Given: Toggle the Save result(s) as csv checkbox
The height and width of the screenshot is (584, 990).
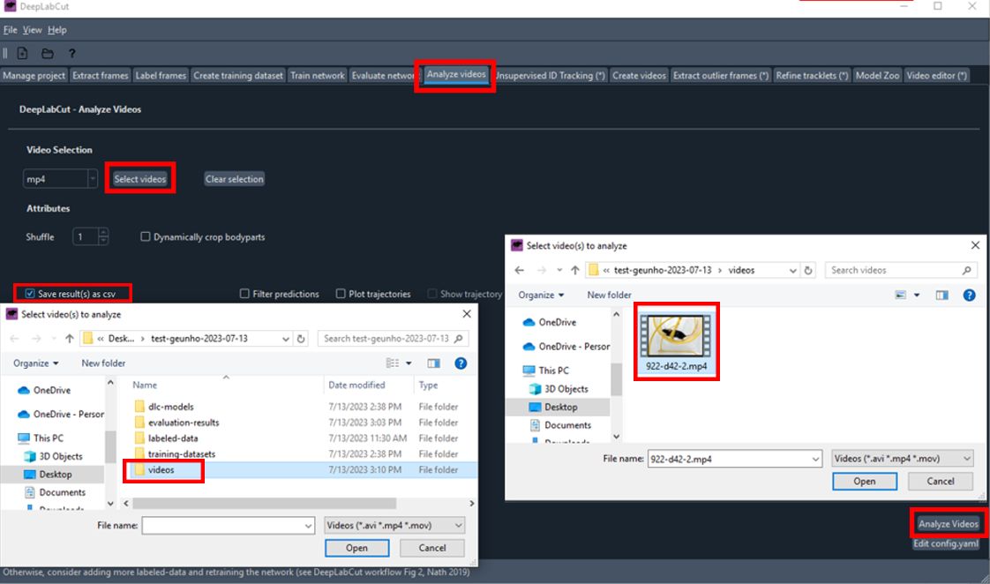Looking at the screenshot, I should coord(30,294).
